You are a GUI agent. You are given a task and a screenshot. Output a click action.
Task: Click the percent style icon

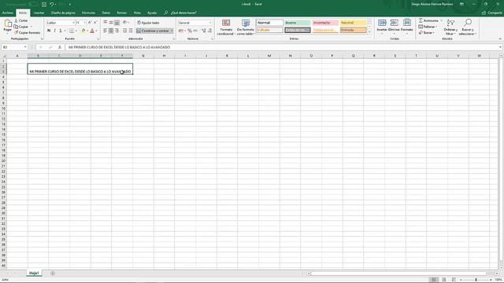[190, 31]
